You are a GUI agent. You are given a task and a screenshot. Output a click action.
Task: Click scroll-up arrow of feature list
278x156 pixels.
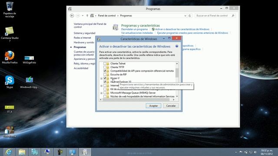point(177,64)
